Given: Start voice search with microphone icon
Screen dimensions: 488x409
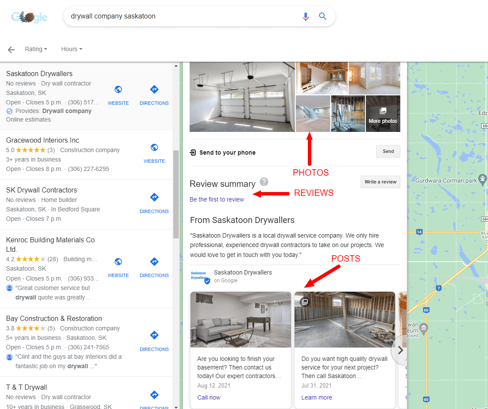Looking at the screenshot, I should click(x=306, y=16).
